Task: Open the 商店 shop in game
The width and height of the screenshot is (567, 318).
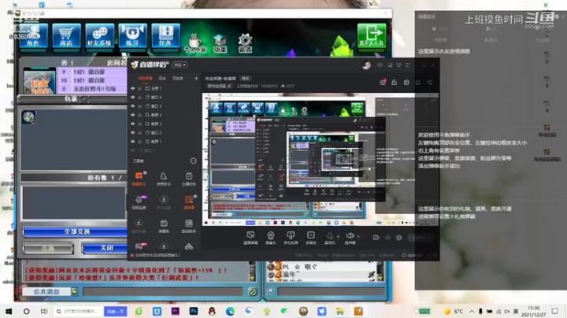Action: pyautogui.click(x=66, y=35)
